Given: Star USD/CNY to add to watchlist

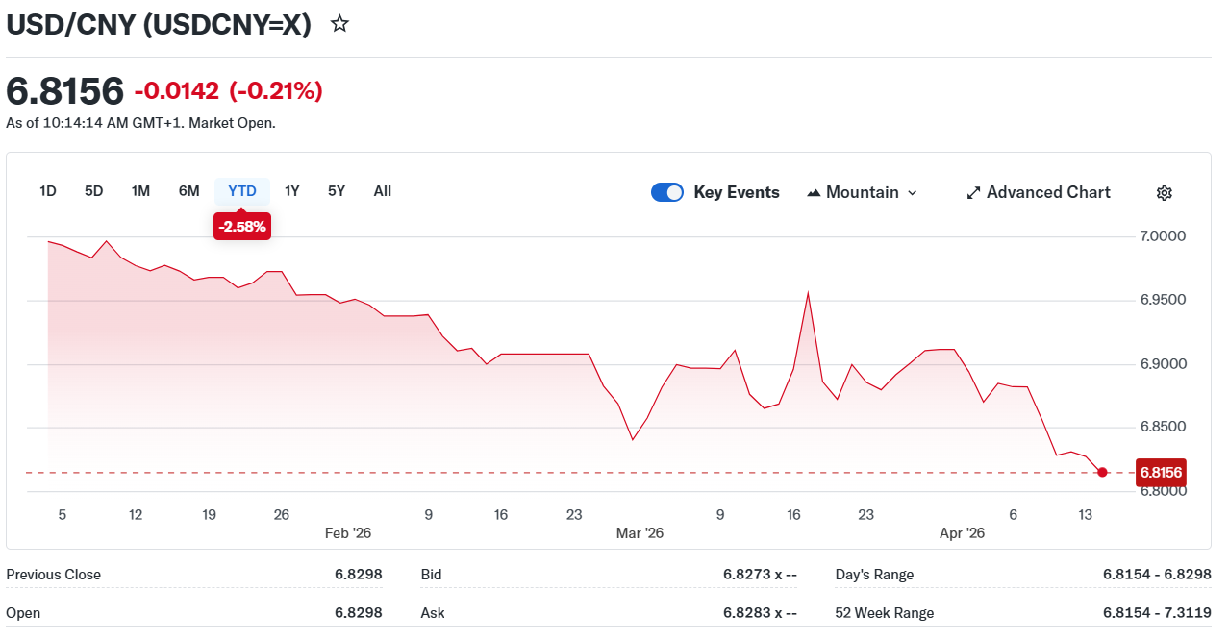Looking at the screenshot, I should 339,24.
